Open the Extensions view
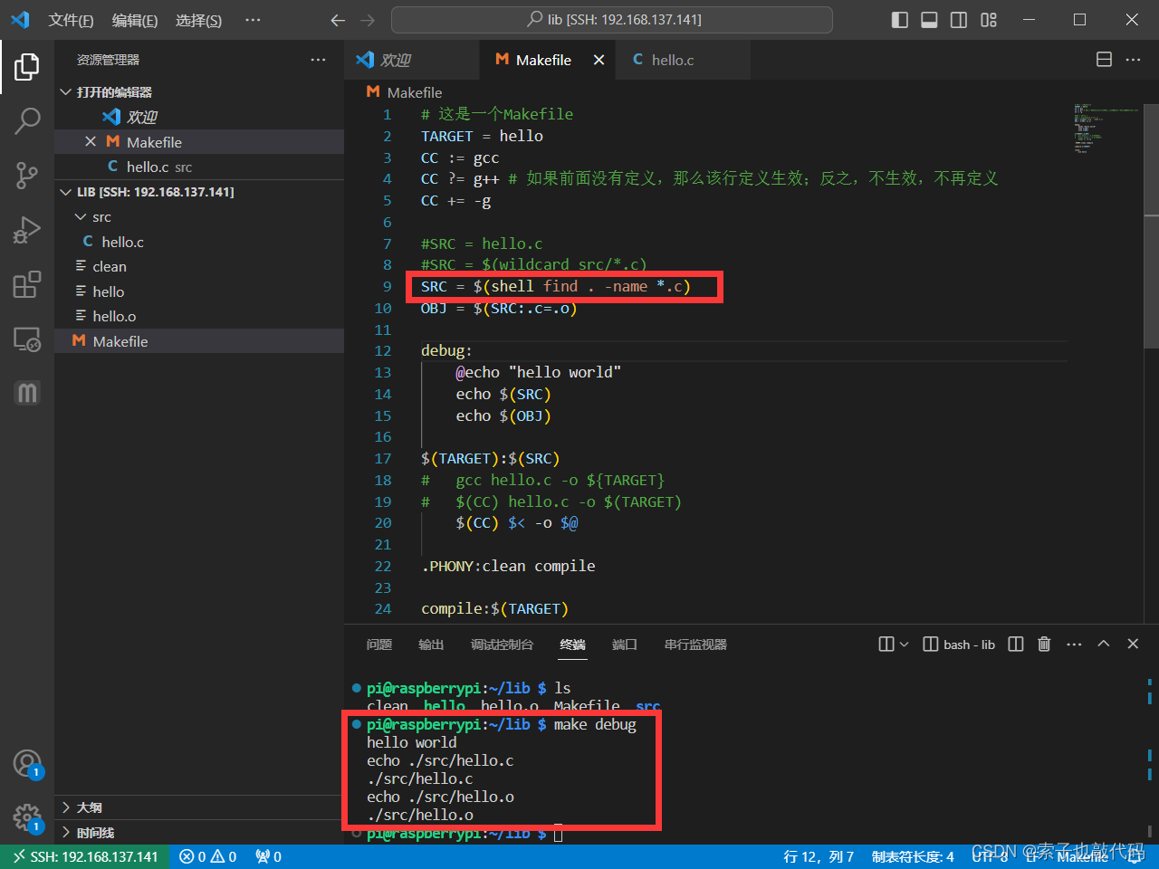 click(27, 284)
